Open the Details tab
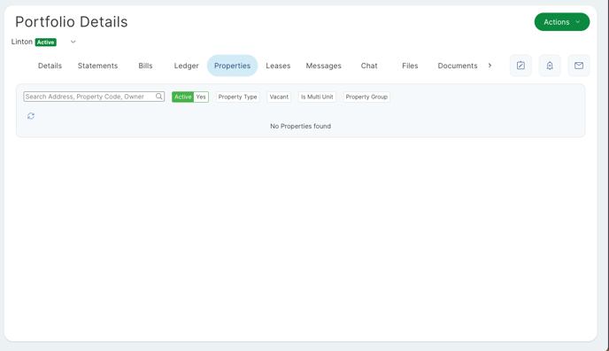 [50, 66]
